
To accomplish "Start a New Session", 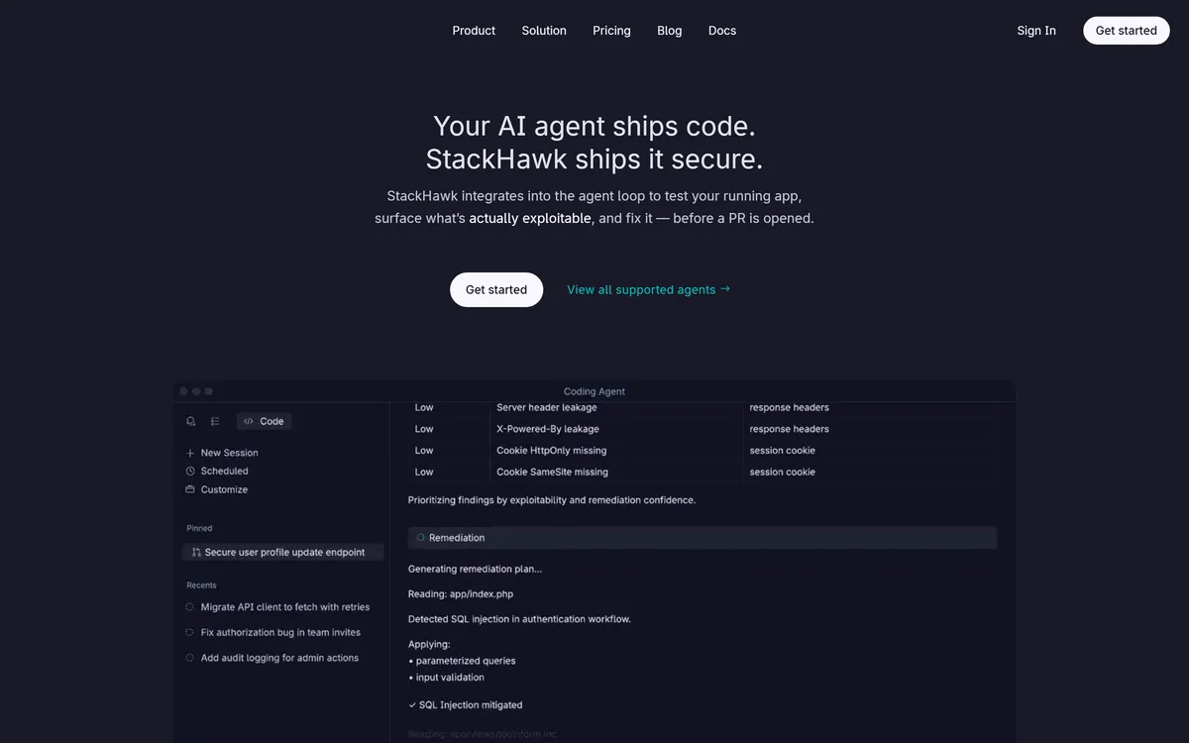I will tap(229, 453).
